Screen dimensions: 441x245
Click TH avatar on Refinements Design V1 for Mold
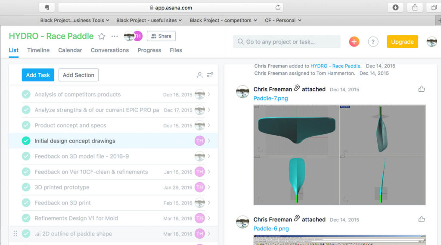click(x=200, y=218)
